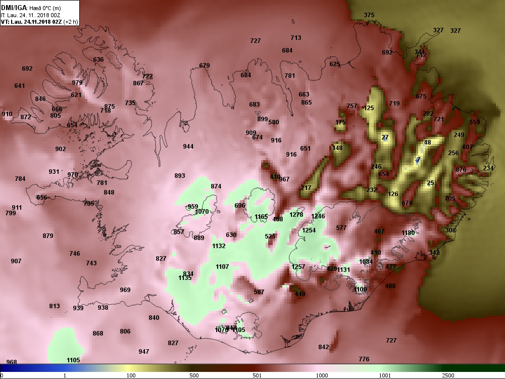505x379 pixels.
Task: Select the 580 height value
Action: [x=273, y=122]
